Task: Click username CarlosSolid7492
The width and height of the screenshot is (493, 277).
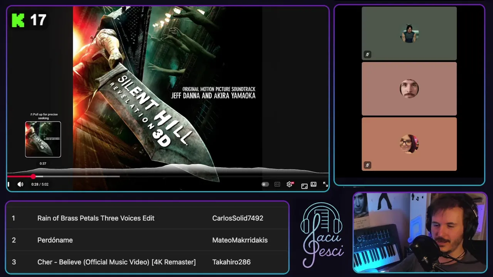Action: coord(238,218)
